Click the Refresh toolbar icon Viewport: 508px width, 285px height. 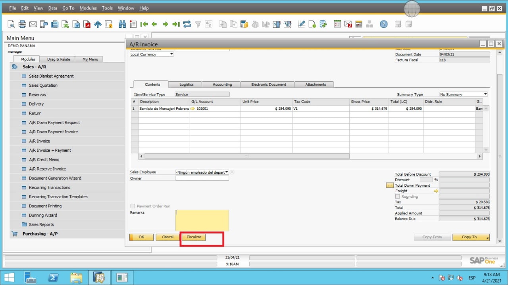pyautogui.click(x=187, y=24)
